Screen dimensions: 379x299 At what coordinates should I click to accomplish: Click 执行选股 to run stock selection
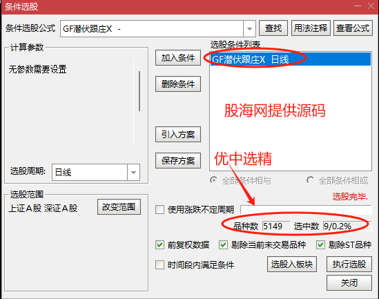pos(349,264)
